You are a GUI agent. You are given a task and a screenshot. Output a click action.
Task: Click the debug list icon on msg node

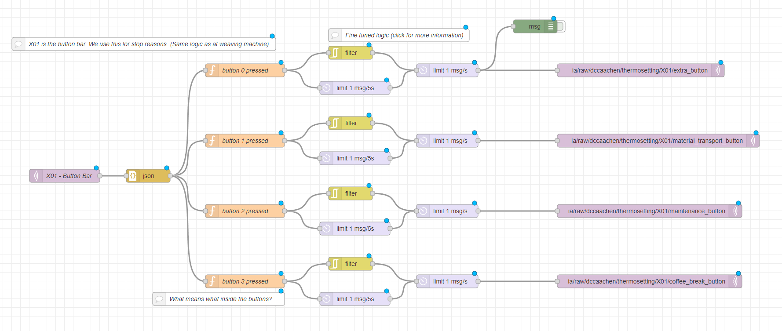pyautogui.click(x=550, y=26)
